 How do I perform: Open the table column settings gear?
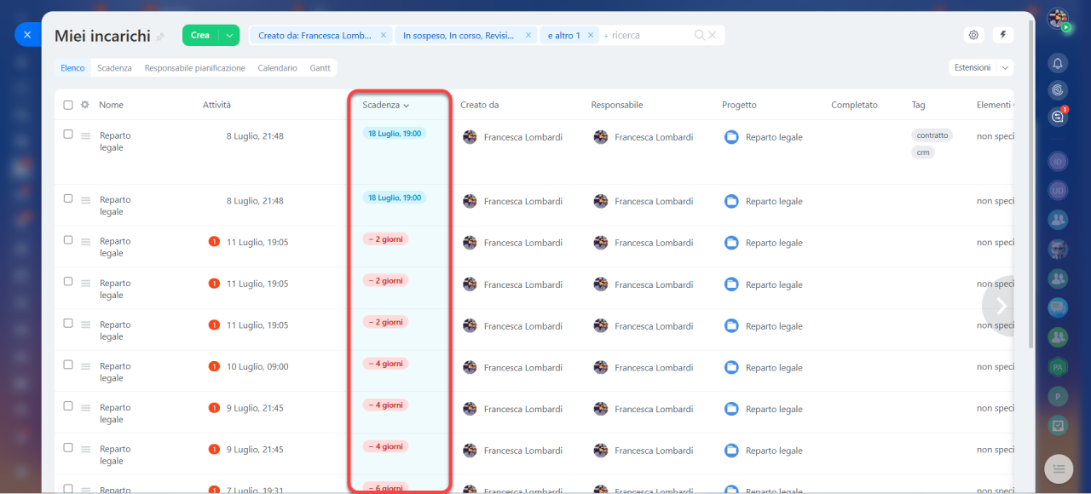pyautogui.click(x=84, y=105)
